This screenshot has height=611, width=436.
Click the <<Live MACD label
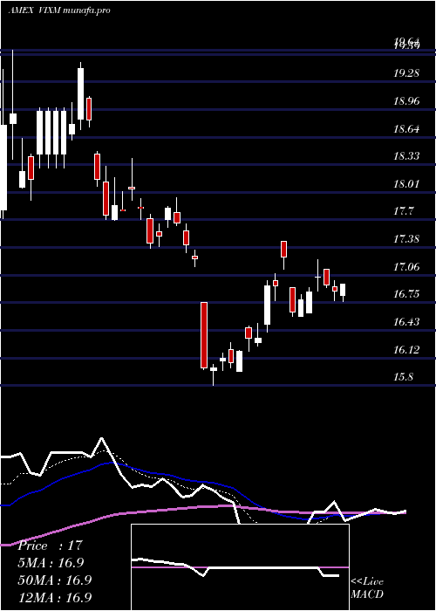click(367, 588)
